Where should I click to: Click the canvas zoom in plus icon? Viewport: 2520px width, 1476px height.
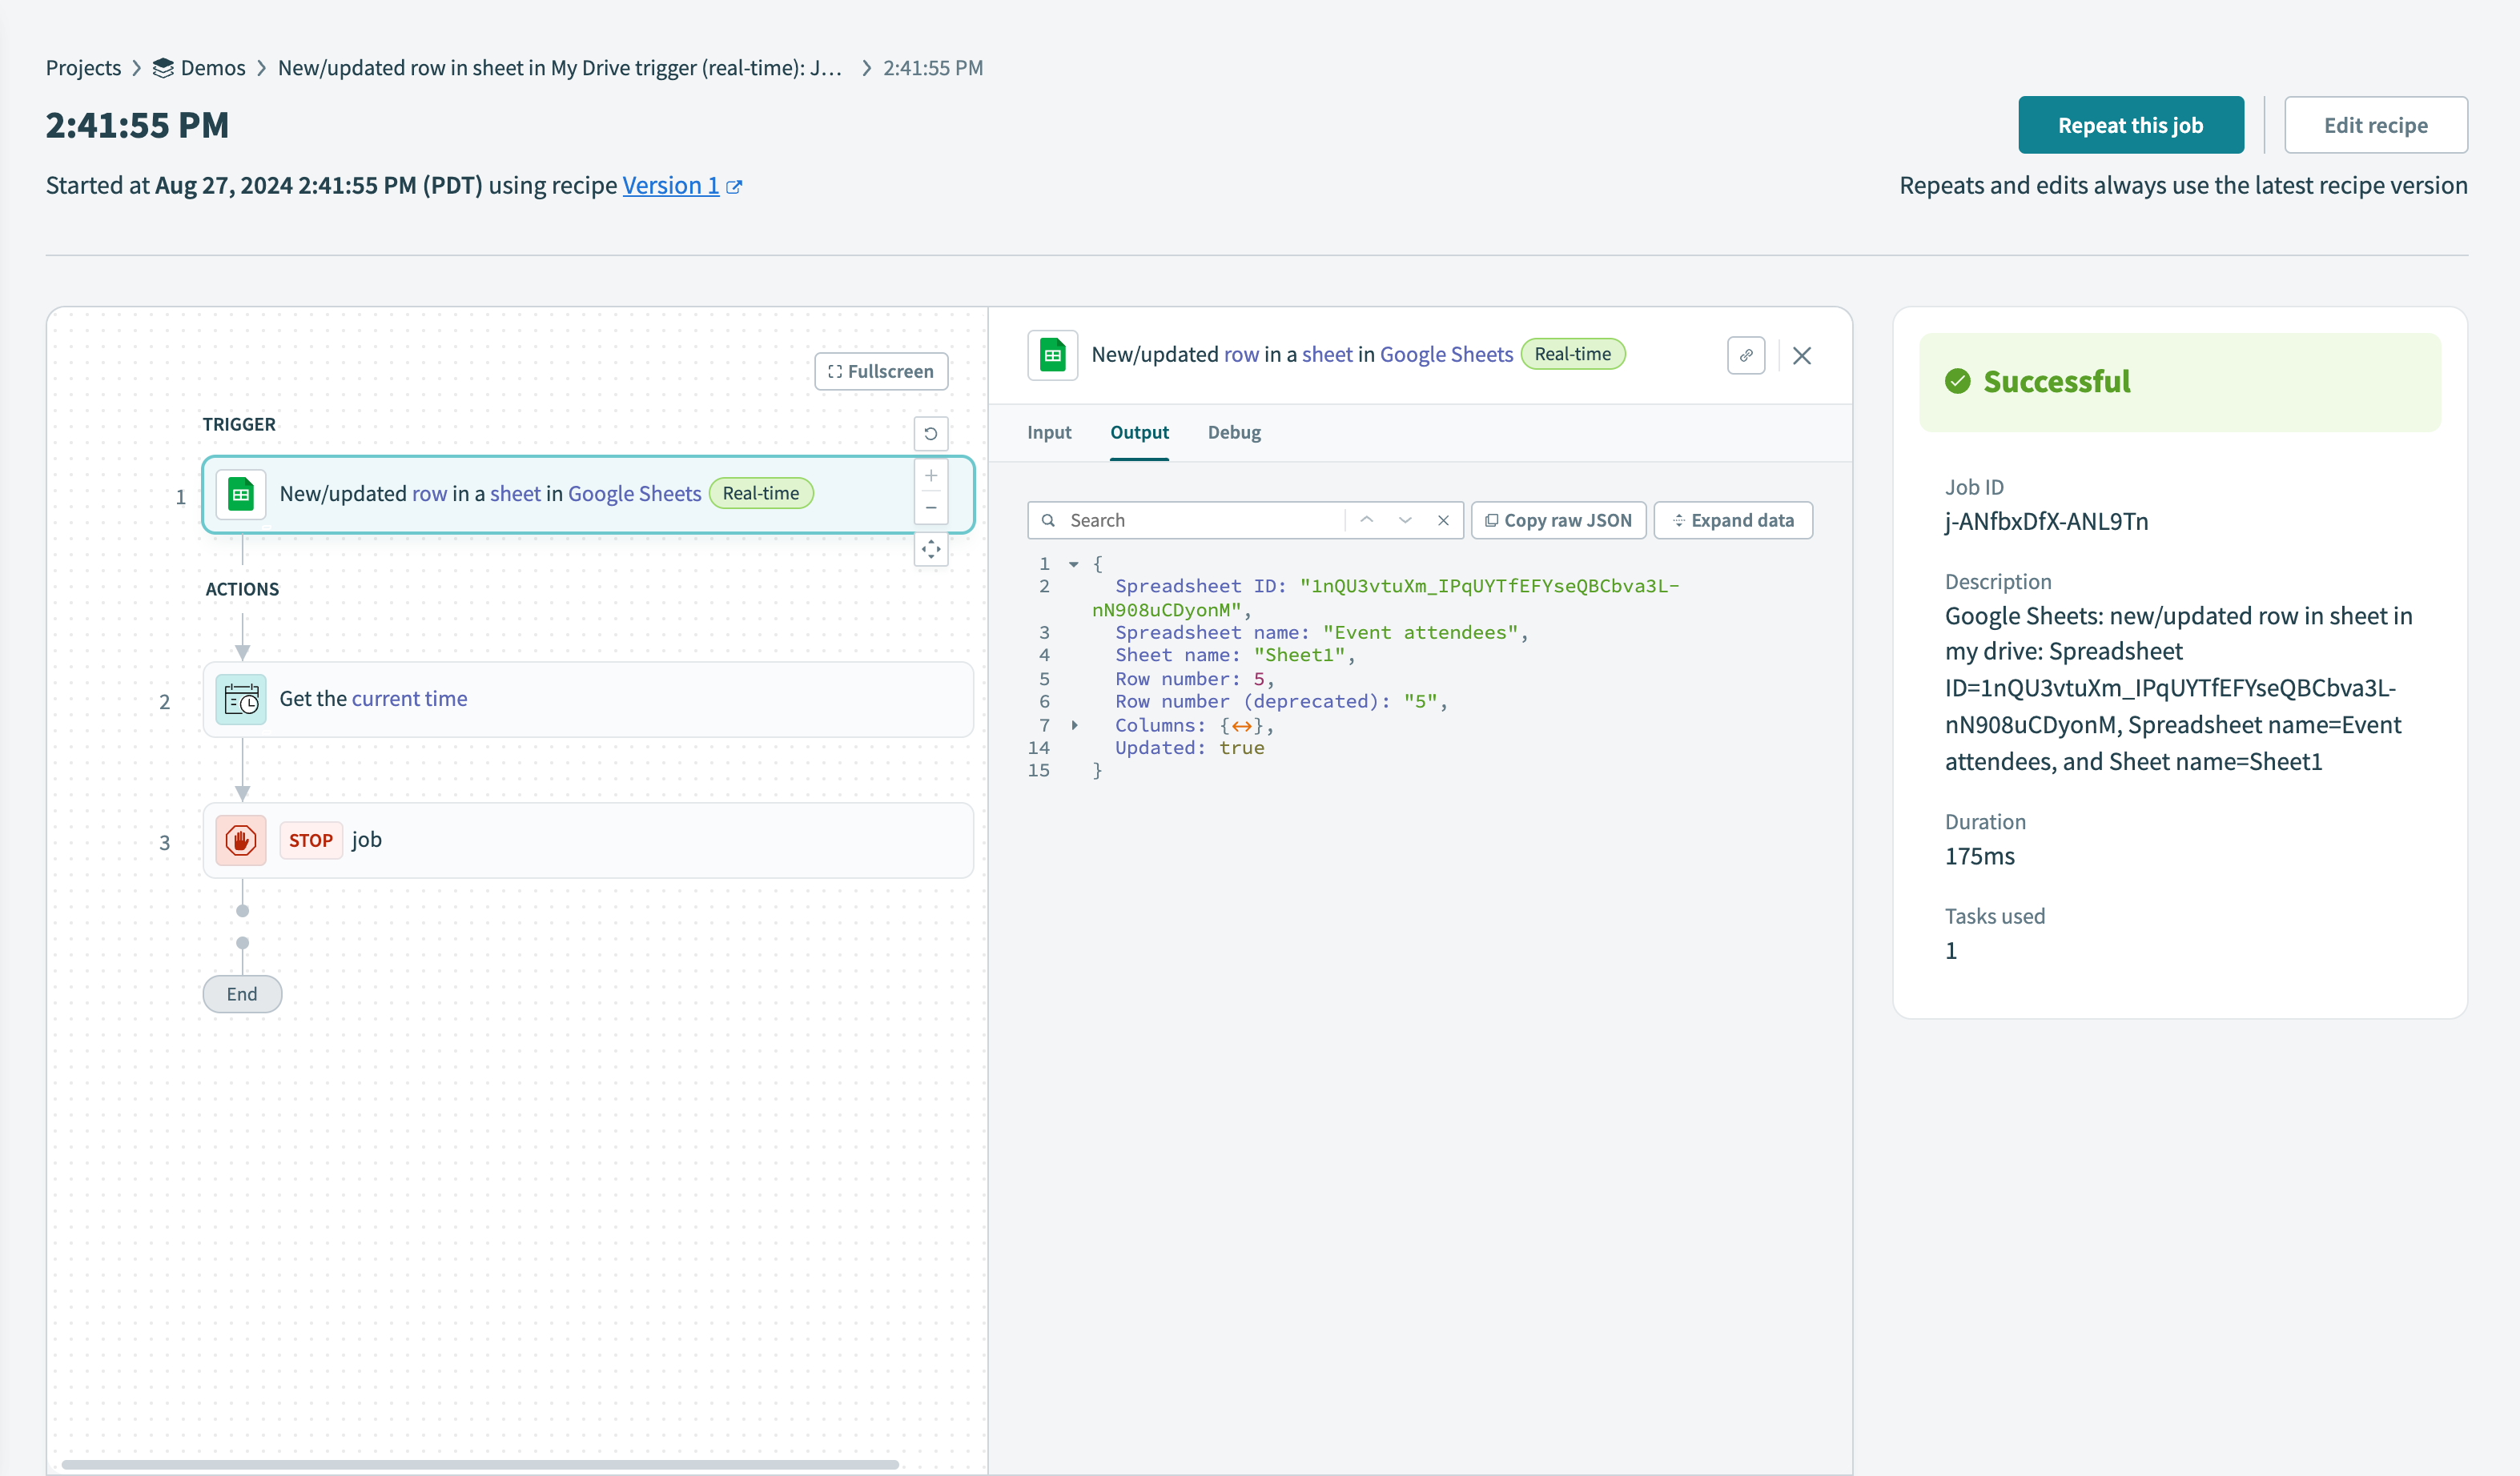[930, 475]
